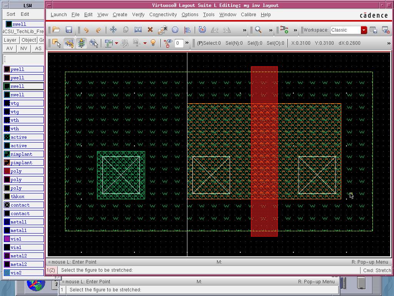Open dropdown arrow next to descend icon

pos(117,43)
